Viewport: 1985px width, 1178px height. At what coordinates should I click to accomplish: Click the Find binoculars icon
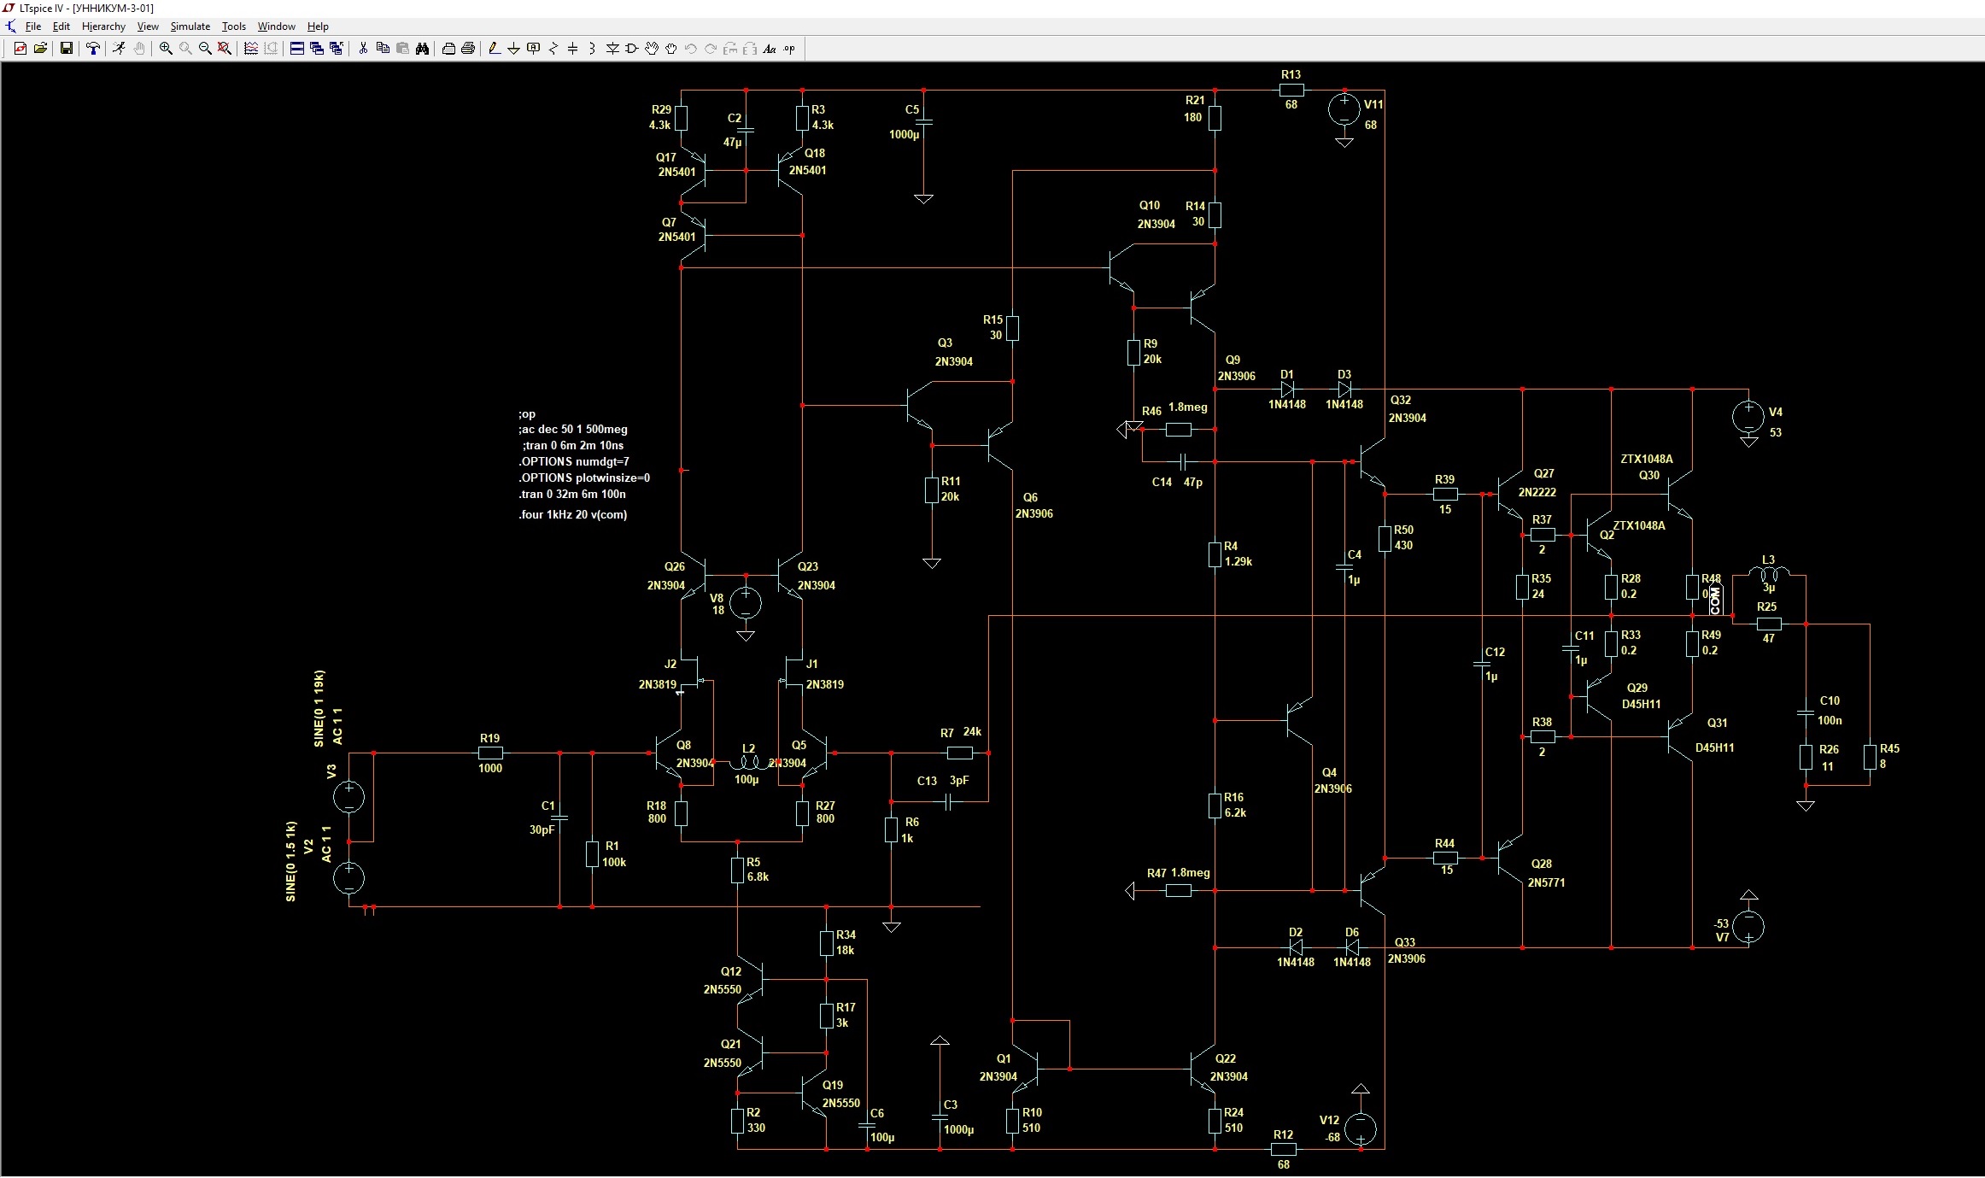(x=422, y=49)
